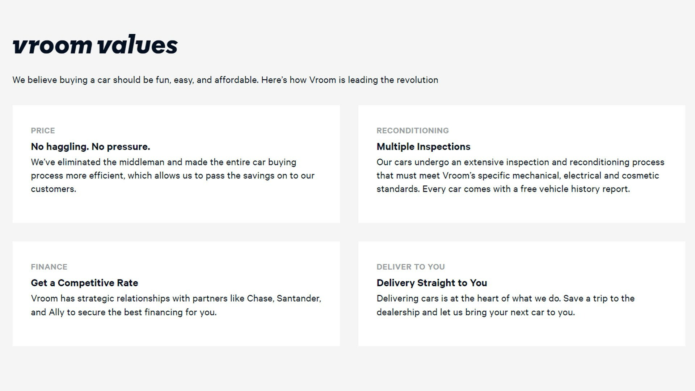
Task: Select the PRICE category label
Action: (43, 131)
